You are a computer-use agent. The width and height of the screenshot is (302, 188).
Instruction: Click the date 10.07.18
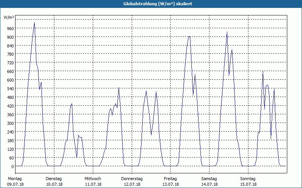(54, 184)
